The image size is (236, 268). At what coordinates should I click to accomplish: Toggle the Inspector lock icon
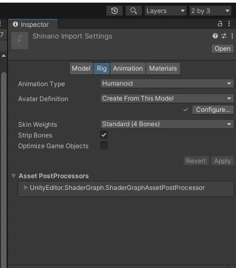click(220, 24)
